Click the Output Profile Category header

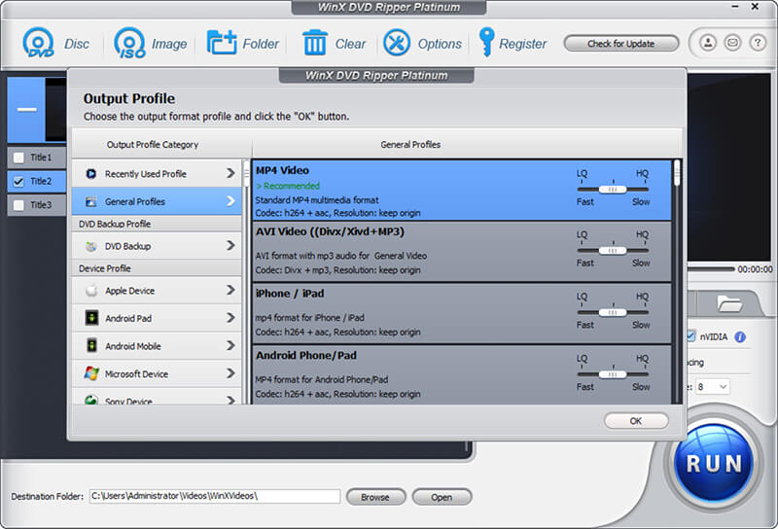tap(153, 145)
